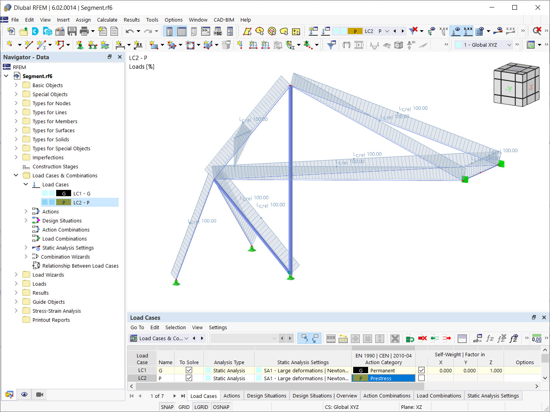Image resolution: width=550 pixels, height=412 pixels.
Task: Switch to the Load Combinations tab
Action: (x=439, y=396)
